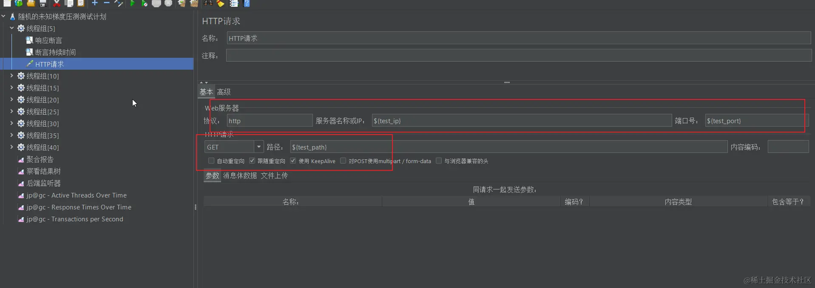
Task: Open the Templates toolbar icon
Action: click(x=19, y=3)
